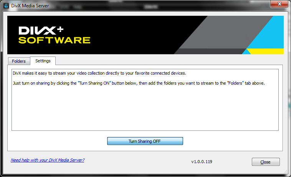Click the Close button at the bottom
This screenshot has width=291, height=177.
266,162
